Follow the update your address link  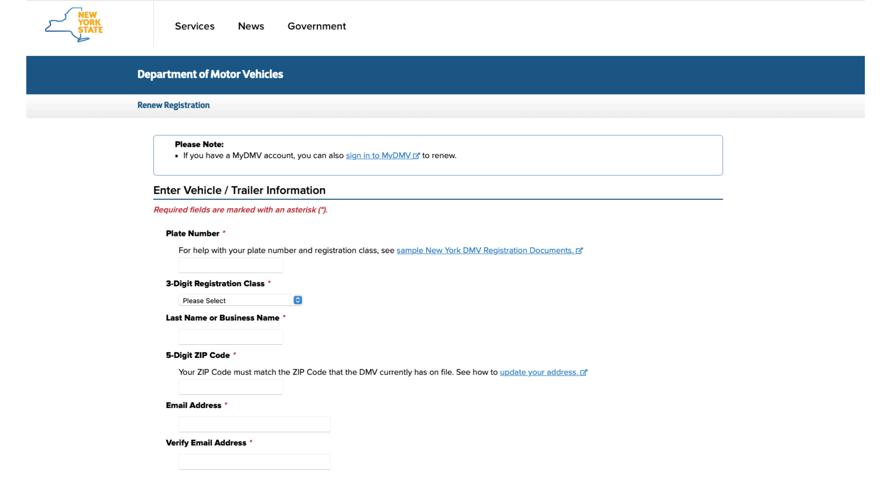pos(539,372)
